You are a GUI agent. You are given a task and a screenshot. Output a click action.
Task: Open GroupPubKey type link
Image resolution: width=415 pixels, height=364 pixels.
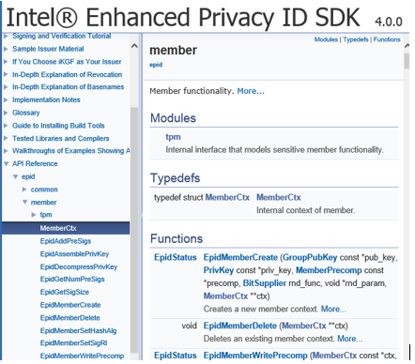[x=310, y=257]
